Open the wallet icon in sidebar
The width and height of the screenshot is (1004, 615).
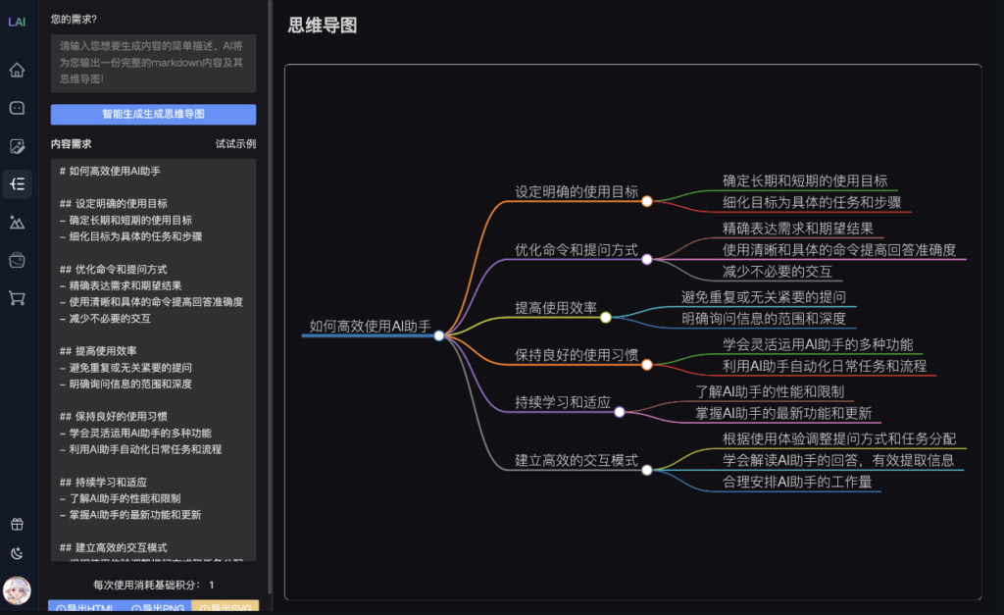pyautogui.click(x=17, y=260)
